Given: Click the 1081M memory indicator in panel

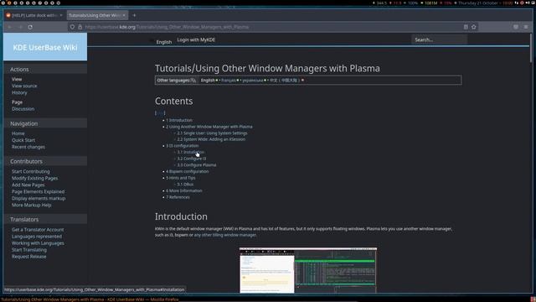Looking at the screenshot, I should (430, 3).
